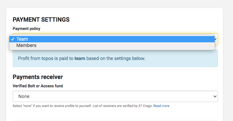Screen dimensions: 233x121
Task: Select the Team option in the dropdown list
Action: click(x=112, y=39)
